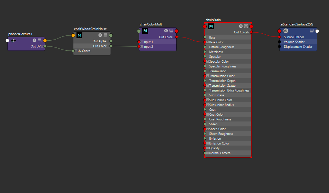Screen dimensions: 329x193
Task: Toggle solo on chairColorMult node
Action: [x=166, y=31]
